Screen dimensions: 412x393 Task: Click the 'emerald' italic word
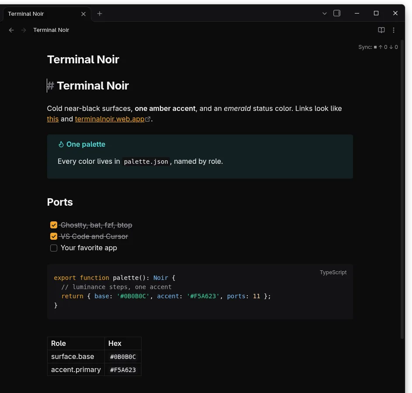point(237,108)
